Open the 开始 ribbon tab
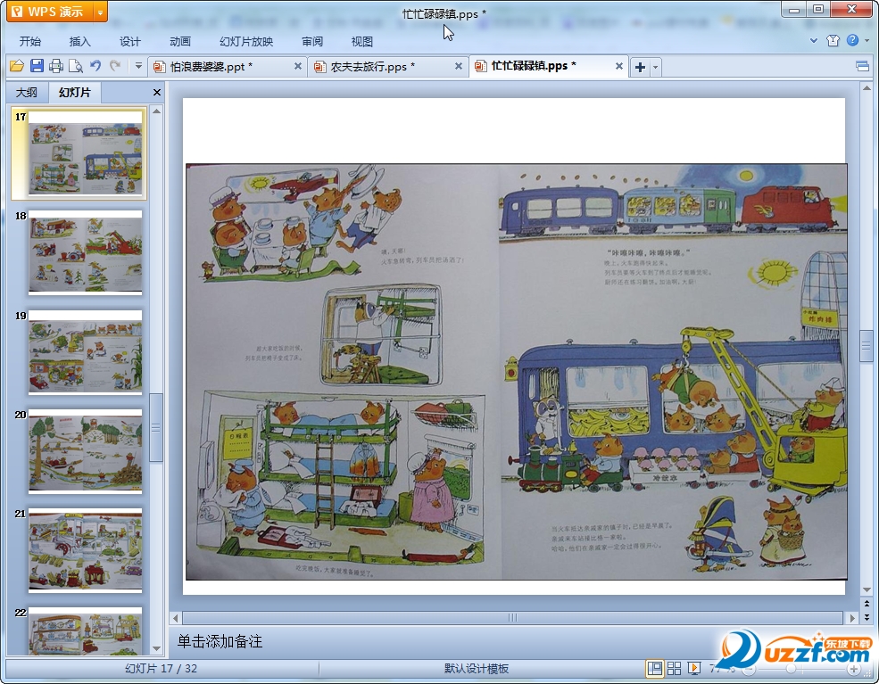Viewport: 879px width, 684px height. [30, 41]
